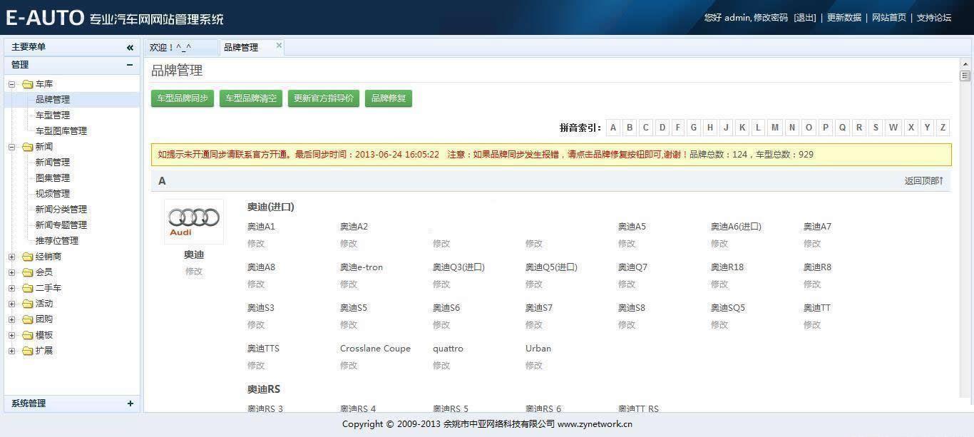The width and height of the screenshot is (974, 437).
Task: Jump to pinyin index letter Z
Action: tap(943, 128)
